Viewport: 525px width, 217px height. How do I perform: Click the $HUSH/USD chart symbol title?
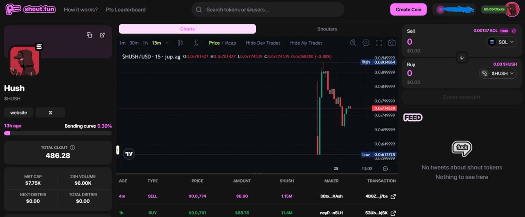151,56
